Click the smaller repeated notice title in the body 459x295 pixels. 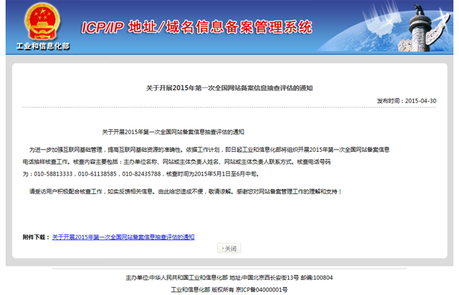tap(173, 132)
